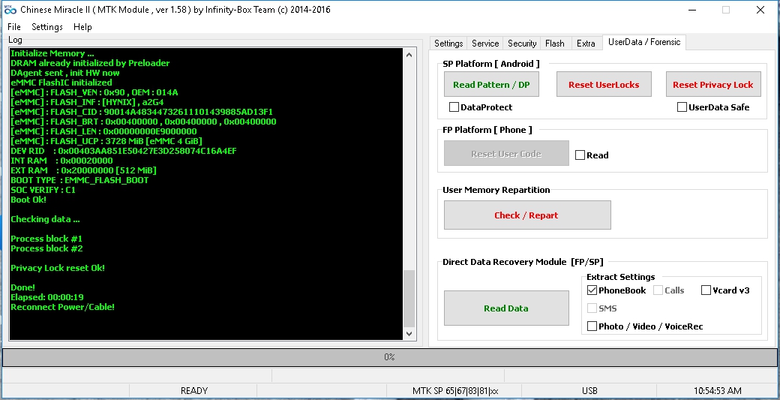Click the Infinity-Box app icon in title bar
Viewport: 780px width, 400px height.
tap(10, 10)
